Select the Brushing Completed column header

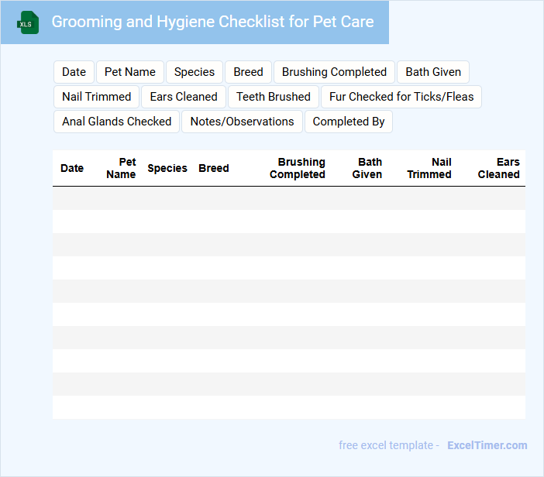298,168
